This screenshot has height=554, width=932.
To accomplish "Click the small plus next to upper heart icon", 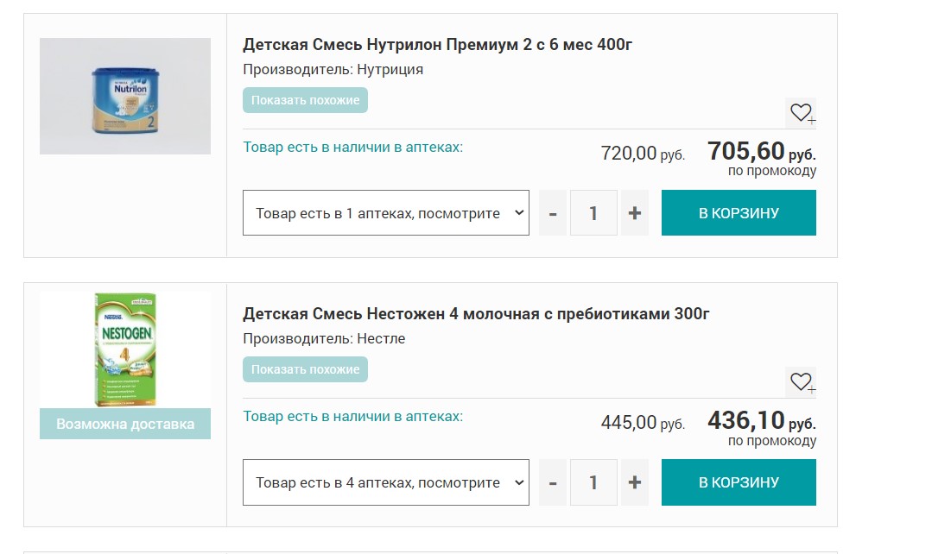I will tap(810, 118).
